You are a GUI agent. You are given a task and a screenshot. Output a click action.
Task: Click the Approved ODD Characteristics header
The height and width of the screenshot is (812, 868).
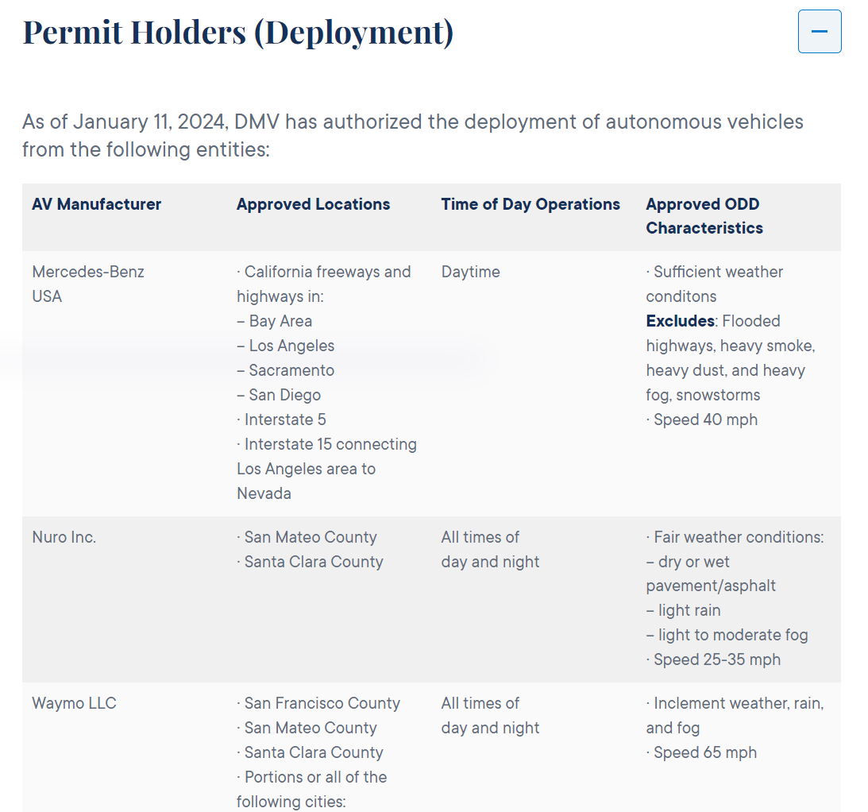tap(704, 215)
